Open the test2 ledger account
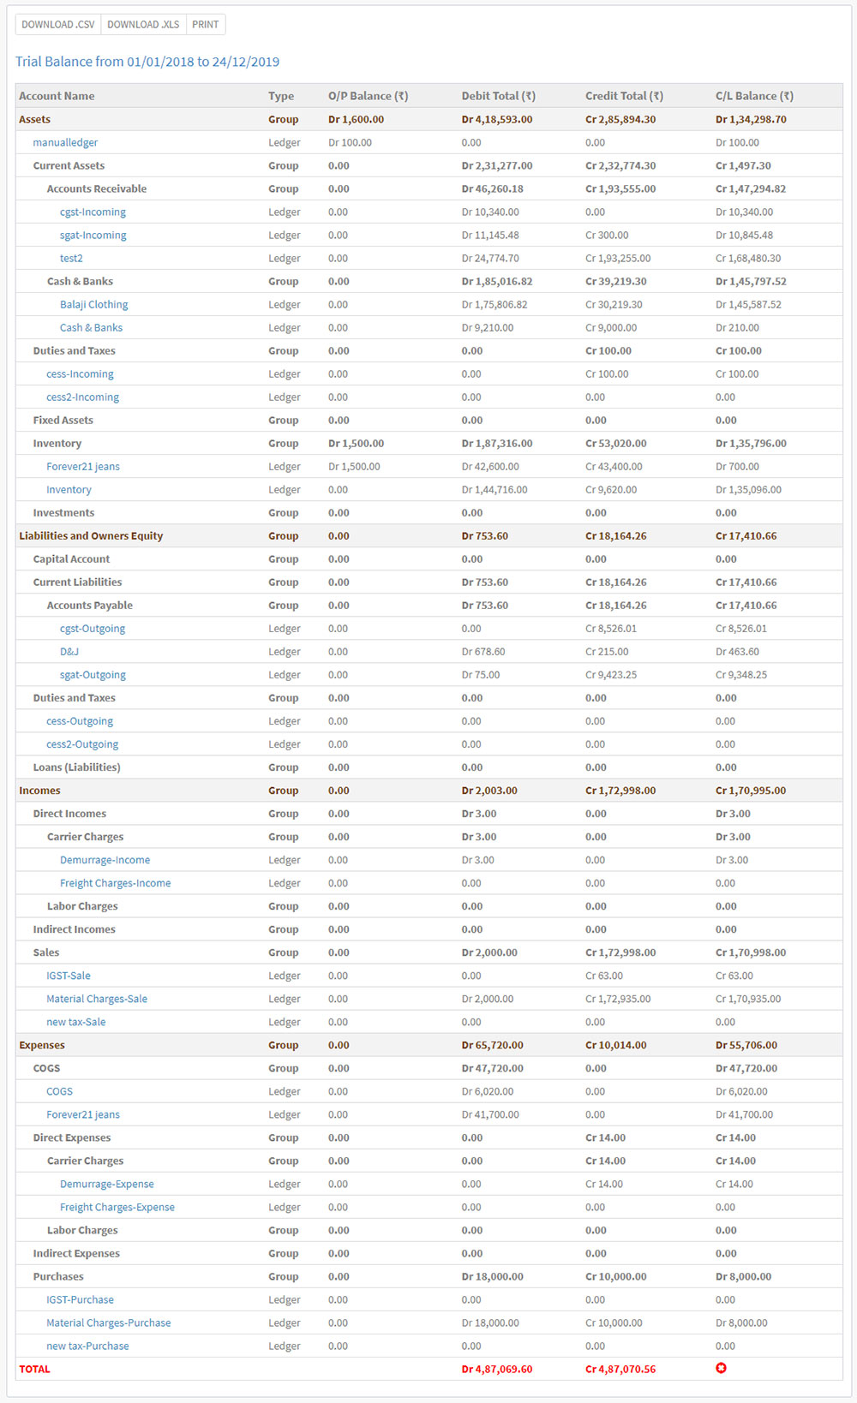The height and width of the screenshot is (1403, 857). (x=71, y=259)
